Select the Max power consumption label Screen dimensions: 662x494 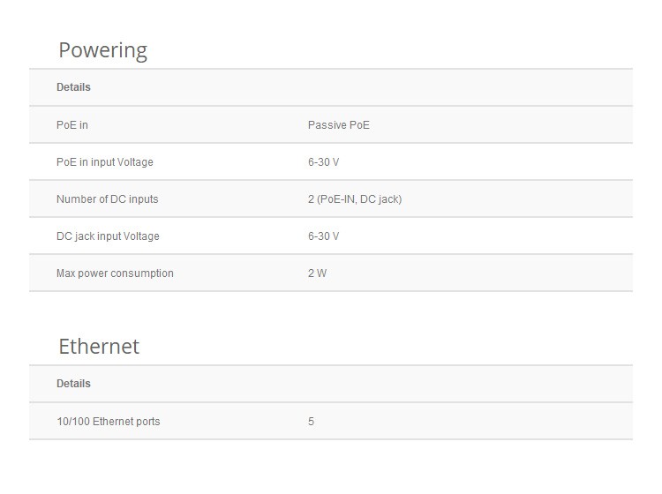coord(115,273)
